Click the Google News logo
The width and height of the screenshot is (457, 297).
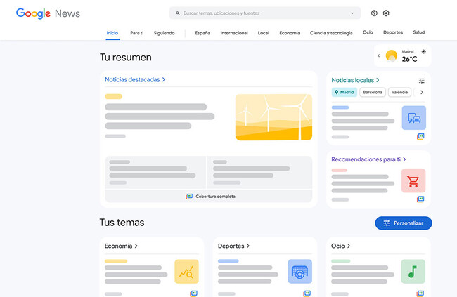(48, 13)
